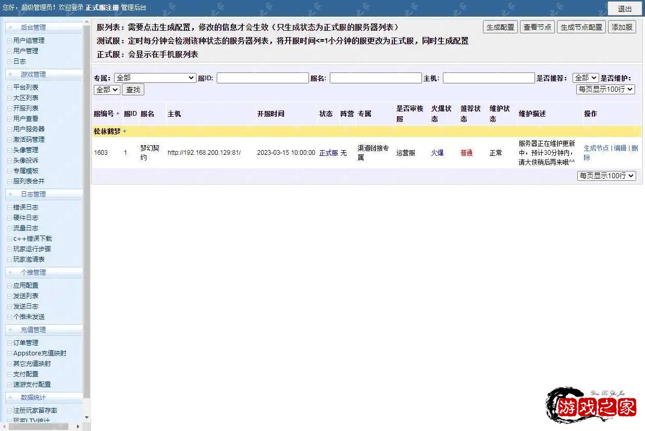Click the 充值管理 section header icon

coord(10,329)
